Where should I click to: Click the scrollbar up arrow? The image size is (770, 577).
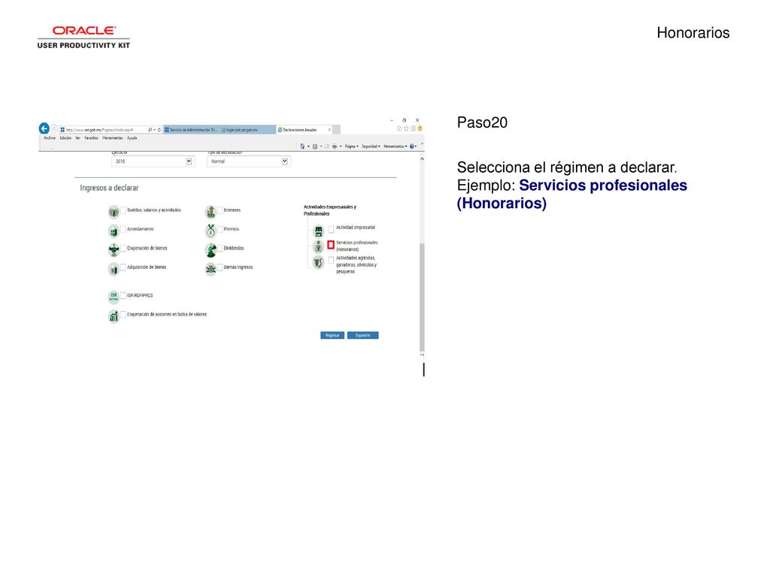tap(422, 159)
